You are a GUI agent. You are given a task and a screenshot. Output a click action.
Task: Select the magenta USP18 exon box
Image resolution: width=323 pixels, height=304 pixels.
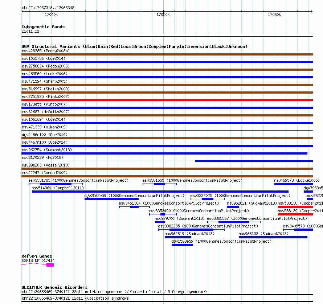click(x=50, y=265)
